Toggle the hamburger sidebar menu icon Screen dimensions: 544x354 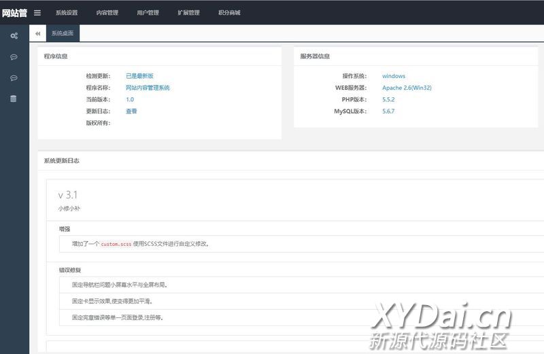[x=37, y=12]
